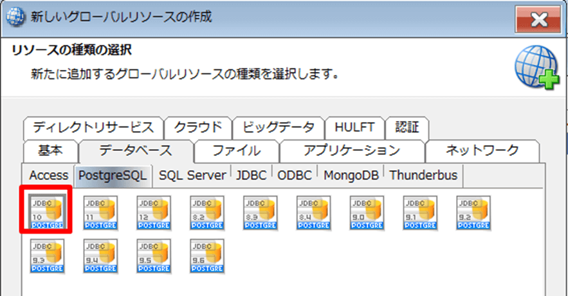Viewport: 568px width, 296px height.
Task: Switch to the MongoDB sub-tab
Action: pos(351,176)
